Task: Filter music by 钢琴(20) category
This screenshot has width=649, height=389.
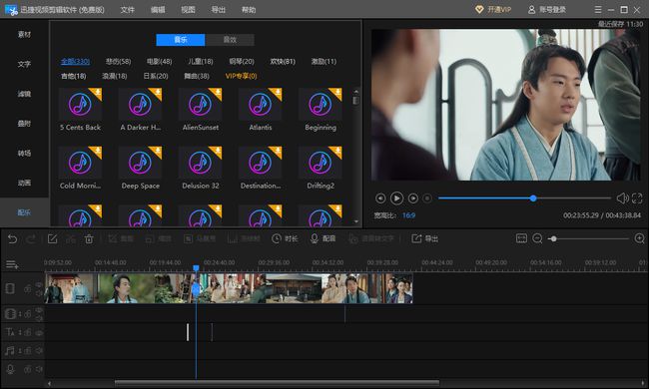Action: (x=242, y=62)
